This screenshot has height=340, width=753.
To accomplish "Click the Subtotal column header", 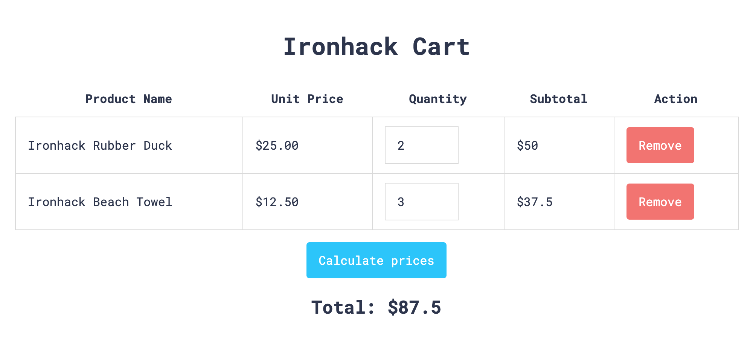I will (558, 99).
